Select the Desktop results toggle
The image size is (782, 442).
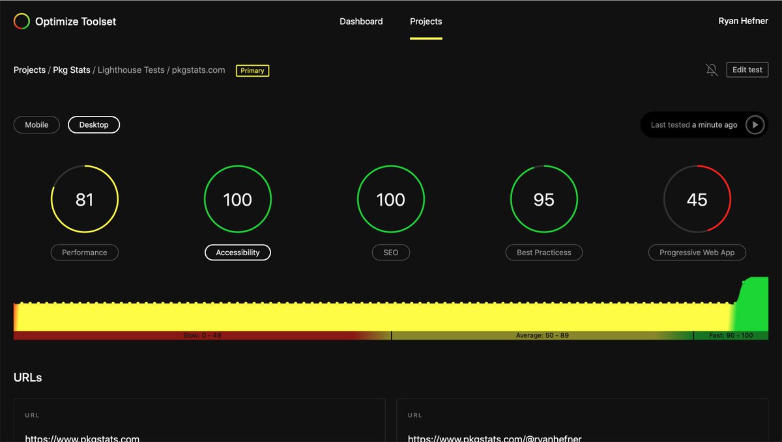tap(93, 124)
